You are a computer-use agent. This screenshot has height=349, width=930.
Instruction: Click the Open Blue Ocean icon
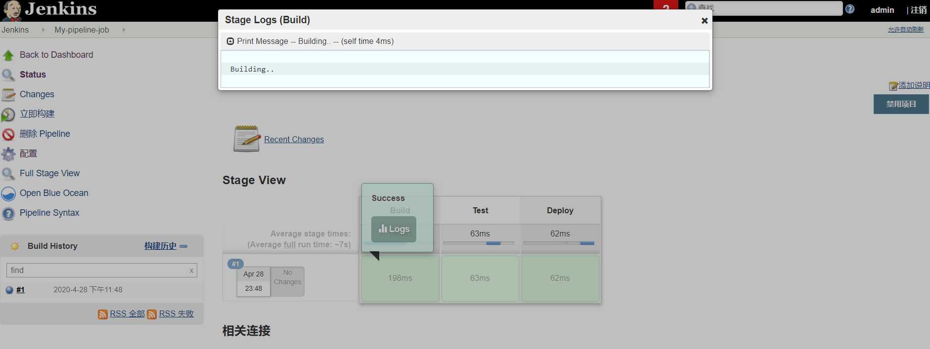8,194
